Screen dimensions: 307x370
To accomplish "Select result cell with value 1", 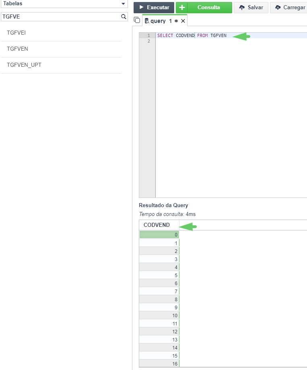I will click(159, 243).
